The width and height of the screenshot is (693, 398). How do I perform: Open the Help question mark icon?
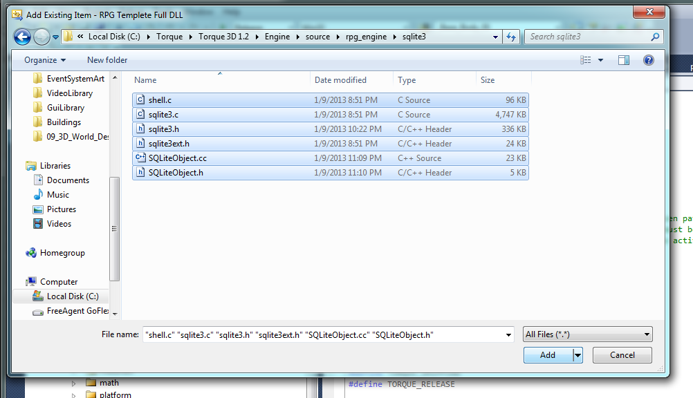648,60
